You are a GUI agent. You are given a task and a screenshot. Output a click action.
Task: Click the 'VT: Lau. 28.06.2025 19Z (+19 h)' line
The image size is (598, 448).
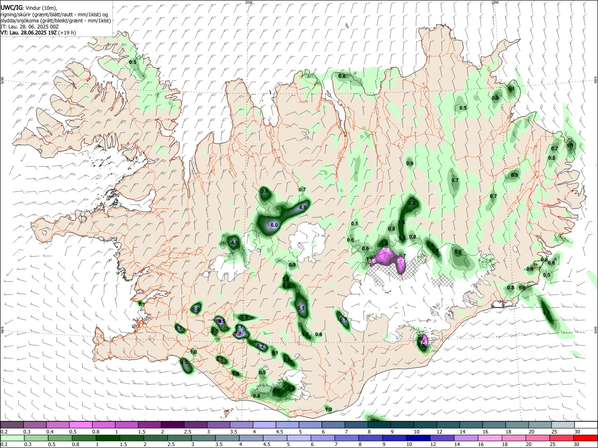pos(38,33)
